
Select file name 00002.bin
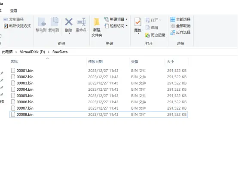25,77
